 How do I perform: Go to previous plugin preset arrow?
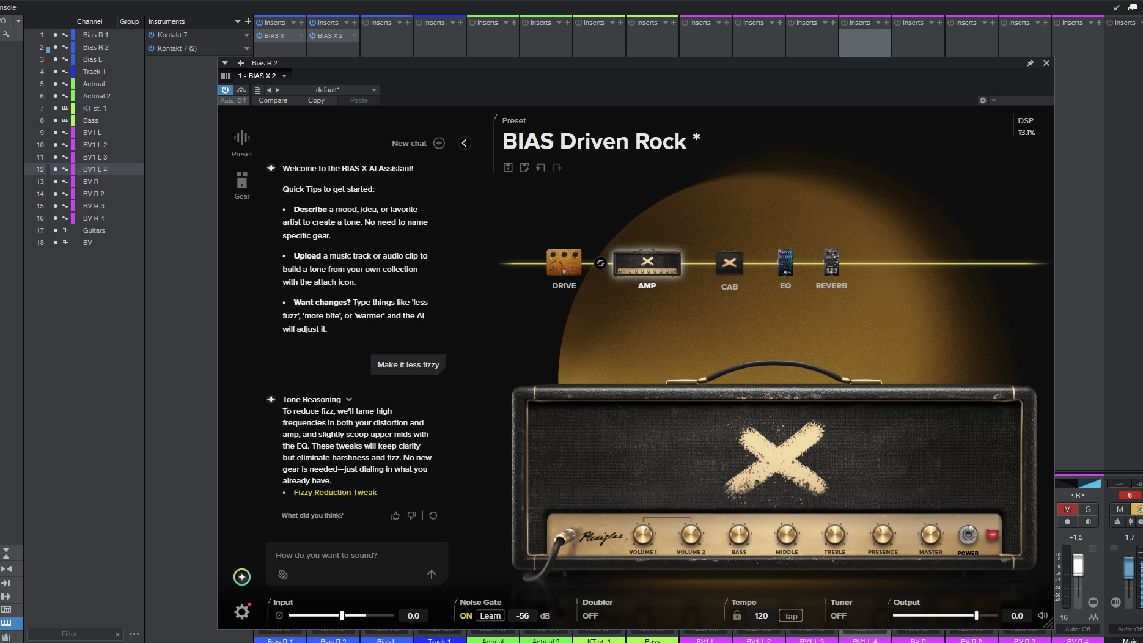[268, 90]
